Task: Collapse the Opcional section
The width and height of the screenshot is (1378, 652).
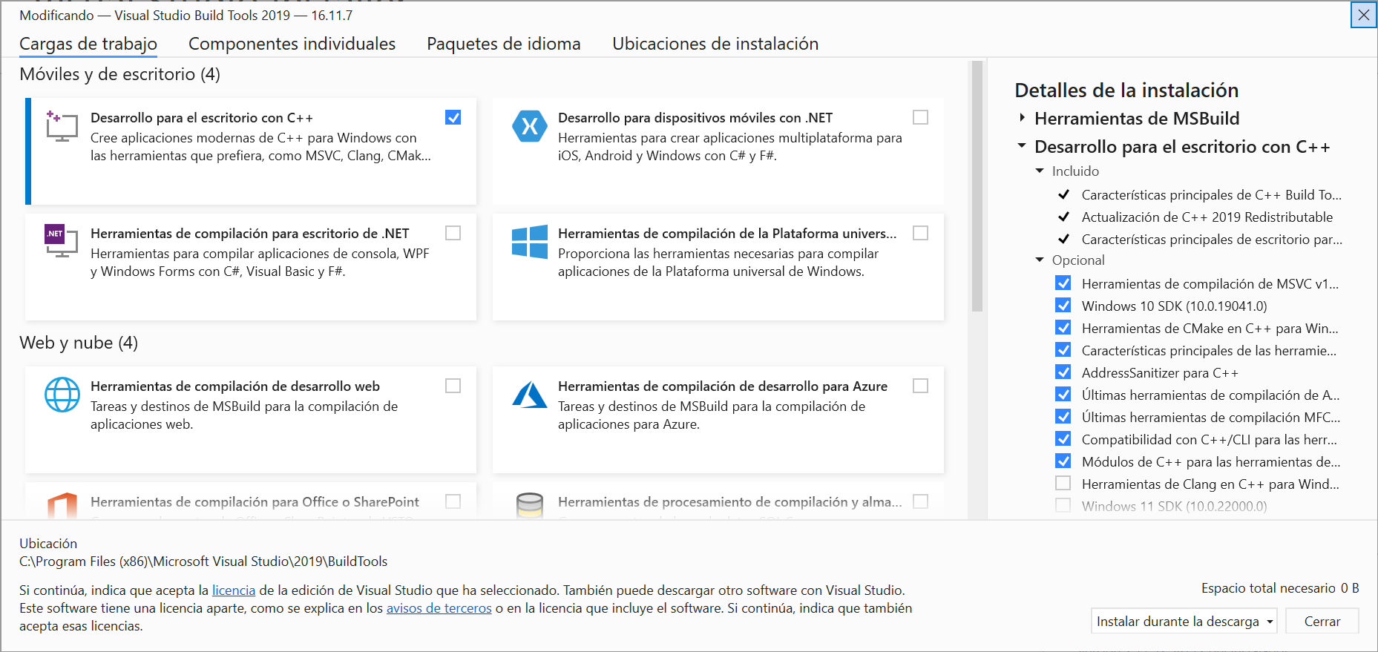Action: (1040, 260)
